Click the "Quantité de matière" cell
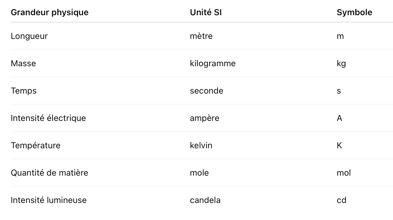Screen dimensions: 393x220 49,173
